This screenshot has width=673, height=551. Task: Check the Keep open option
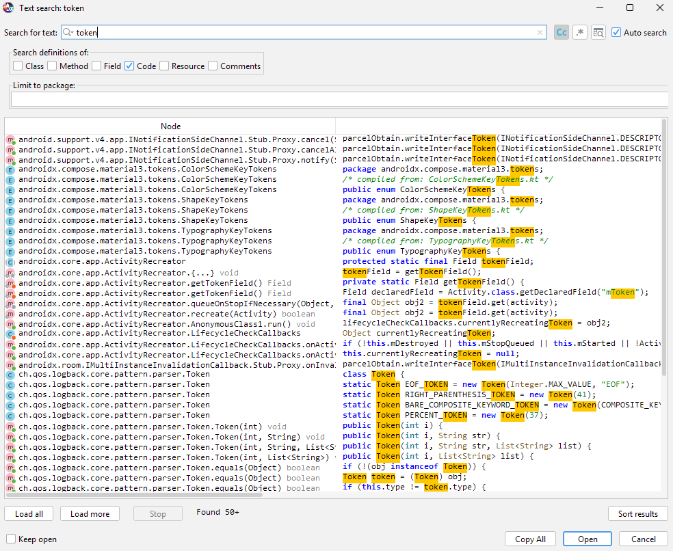11,539
